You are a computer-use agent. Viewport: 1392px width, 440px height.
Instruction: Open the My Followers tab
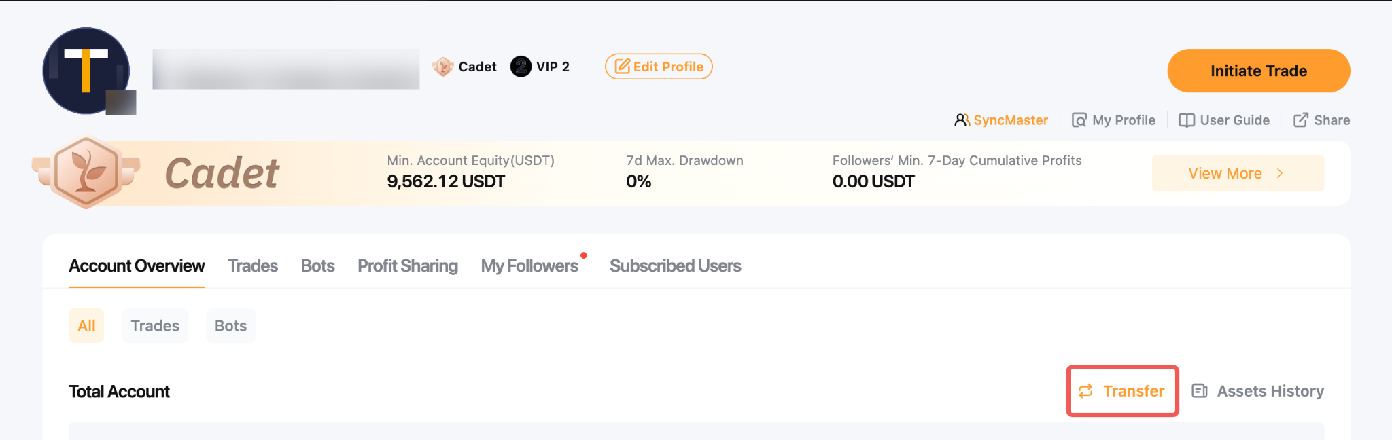pyautogui.click(x=529, y=266)
